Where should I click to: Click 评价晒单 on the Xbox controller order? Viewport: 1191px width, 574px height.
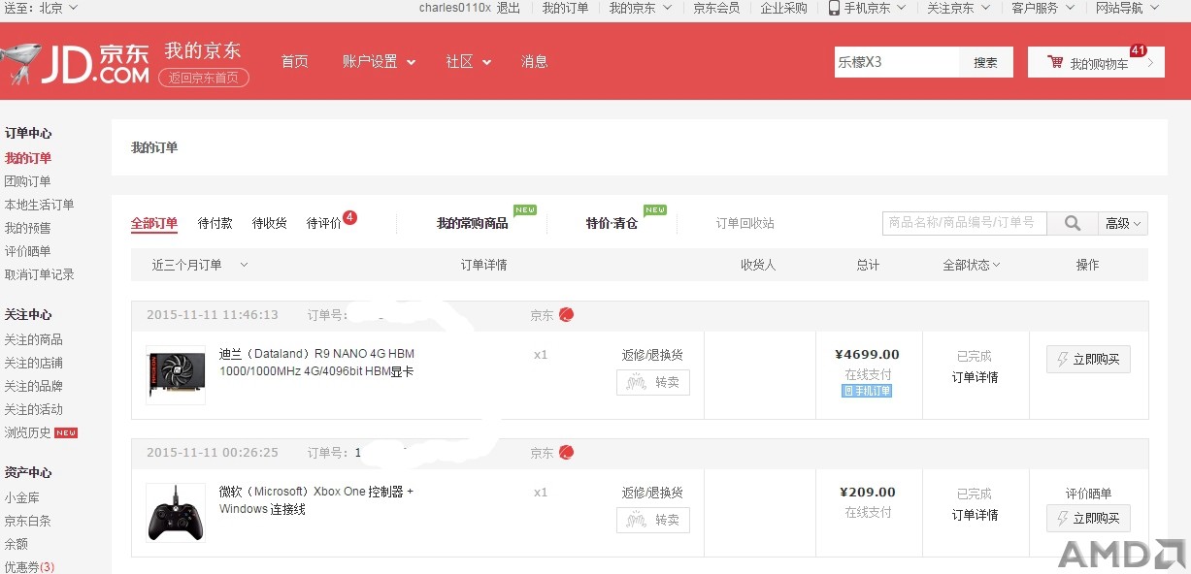[1088, 494]
